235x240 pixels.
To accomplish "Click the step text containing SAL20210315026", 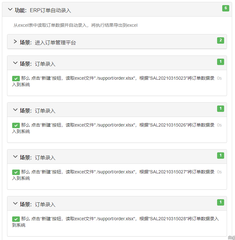I will click(x=113, y=128).
